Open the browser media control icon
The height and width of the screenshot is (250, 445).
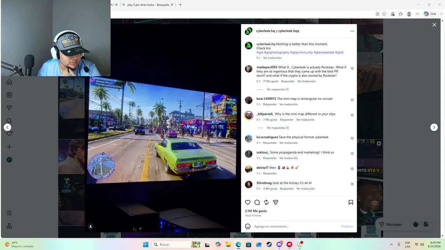[x=393, y=14]
